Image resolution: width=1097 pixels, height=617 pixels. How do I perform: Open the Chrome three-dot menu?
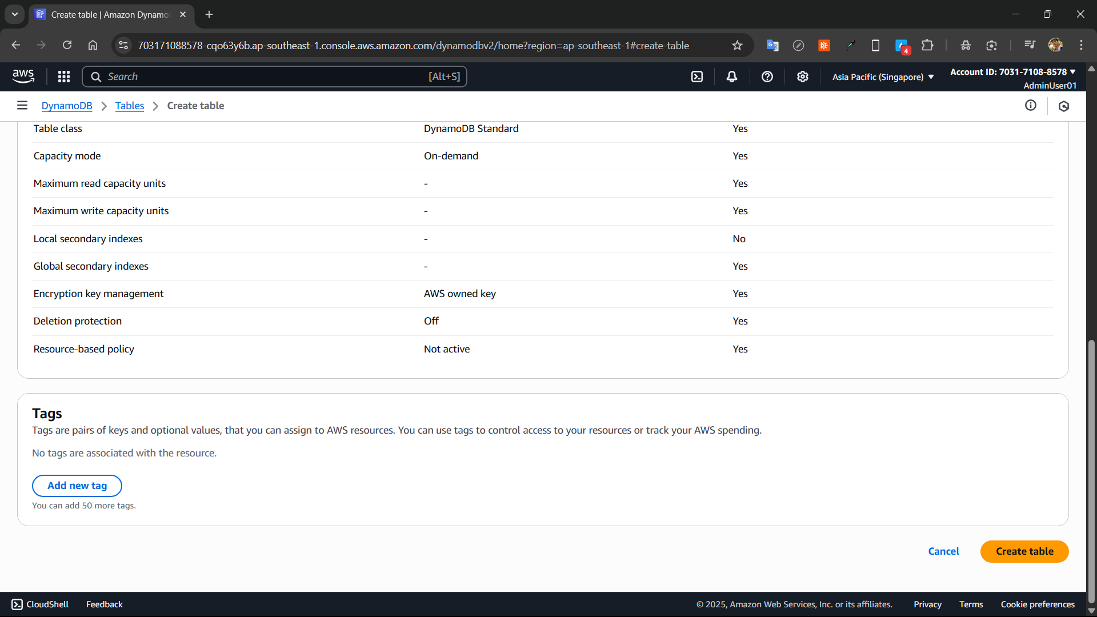pyautogui.click(x=1081, y=45)
